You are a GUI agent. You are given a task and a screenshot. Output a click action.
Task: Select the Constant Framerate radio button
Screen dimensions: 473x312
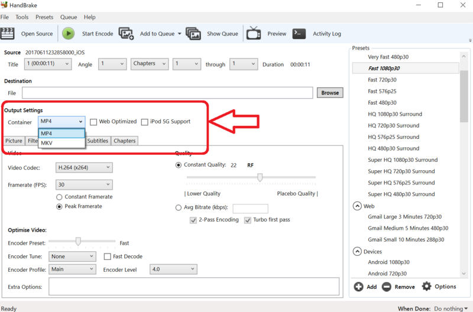(59, 197)
